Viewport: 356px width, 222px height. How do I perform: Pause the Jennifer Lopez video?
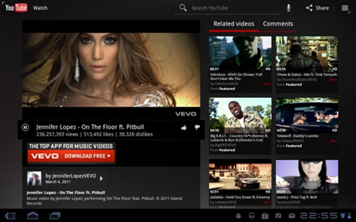[25, 128]
